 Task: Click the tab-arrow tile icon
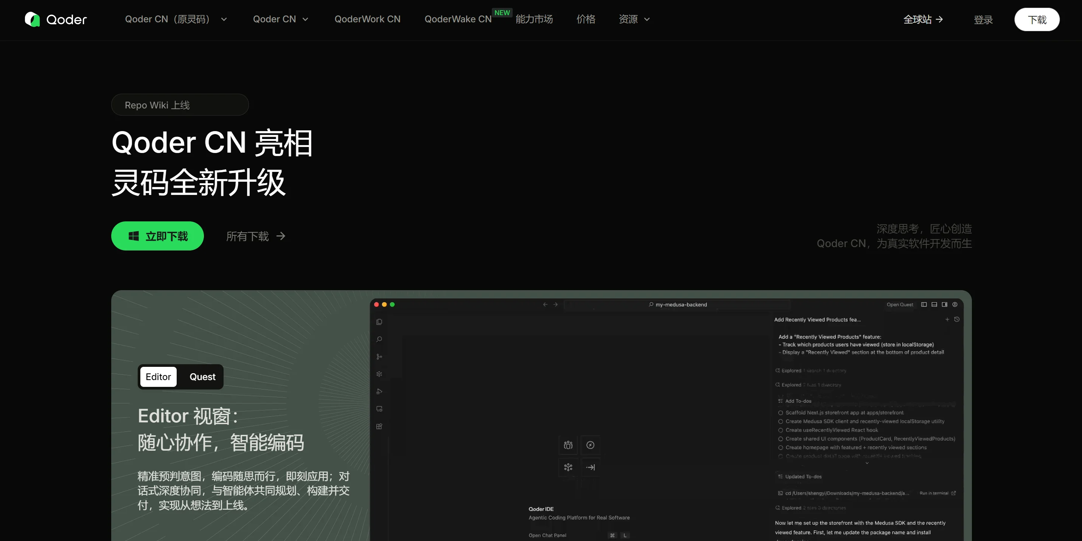[590, 467]
